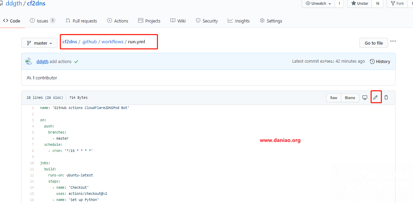Image resolution: width=413 pixels, height=203 pixels.
Task: View the 16 stargazers count
Action: coord(377,3)
